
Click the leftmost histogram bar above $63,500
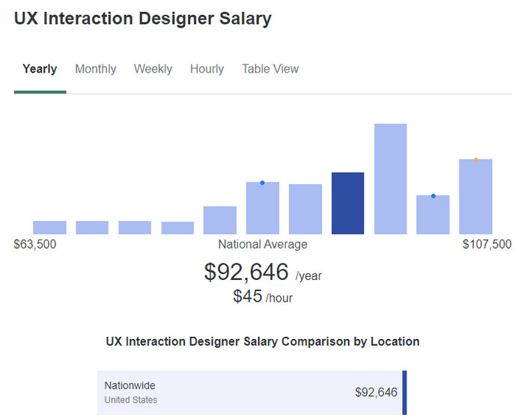(49, 228)
